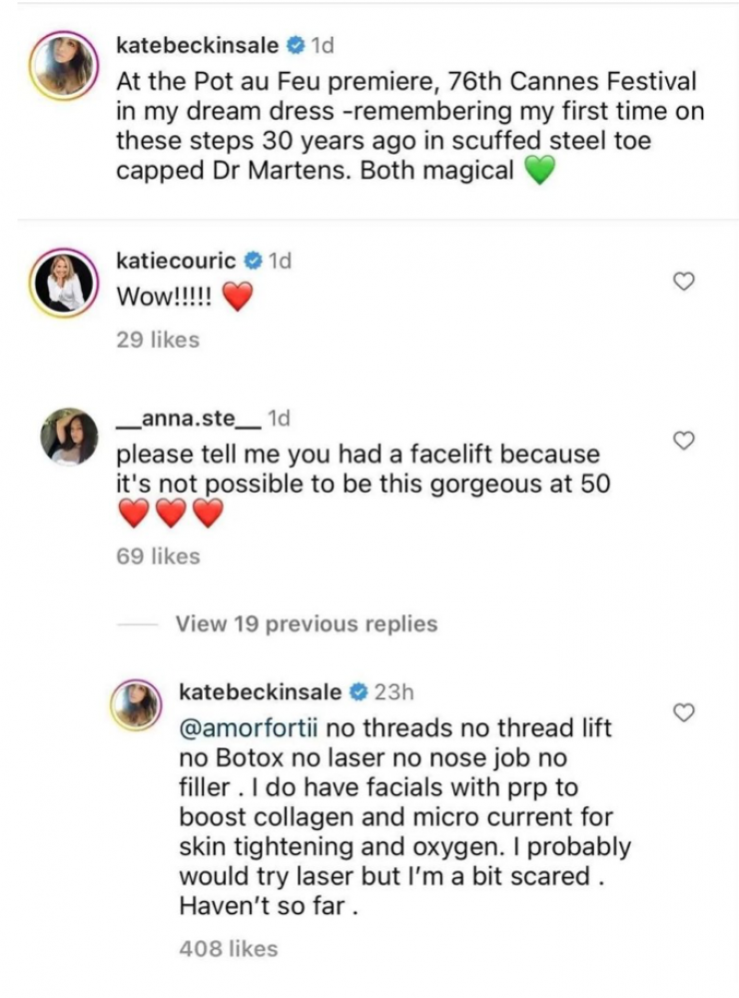View the 408 likes list
739x998 pixels.
pyautogui.click(x=227, y=949)
